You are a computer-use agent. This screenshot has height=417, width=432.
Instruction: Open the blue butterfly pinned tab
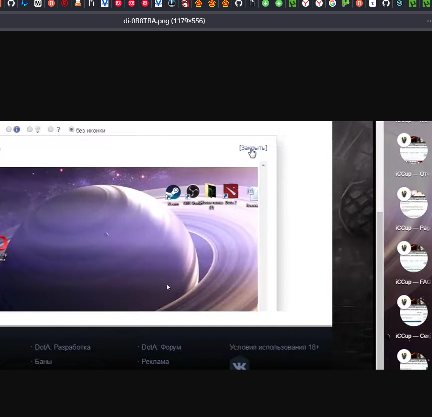25,3
